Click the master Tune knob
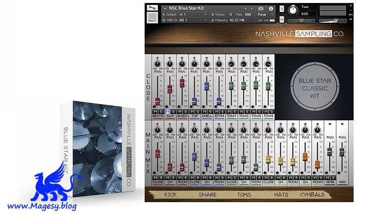 pos(293,10)
